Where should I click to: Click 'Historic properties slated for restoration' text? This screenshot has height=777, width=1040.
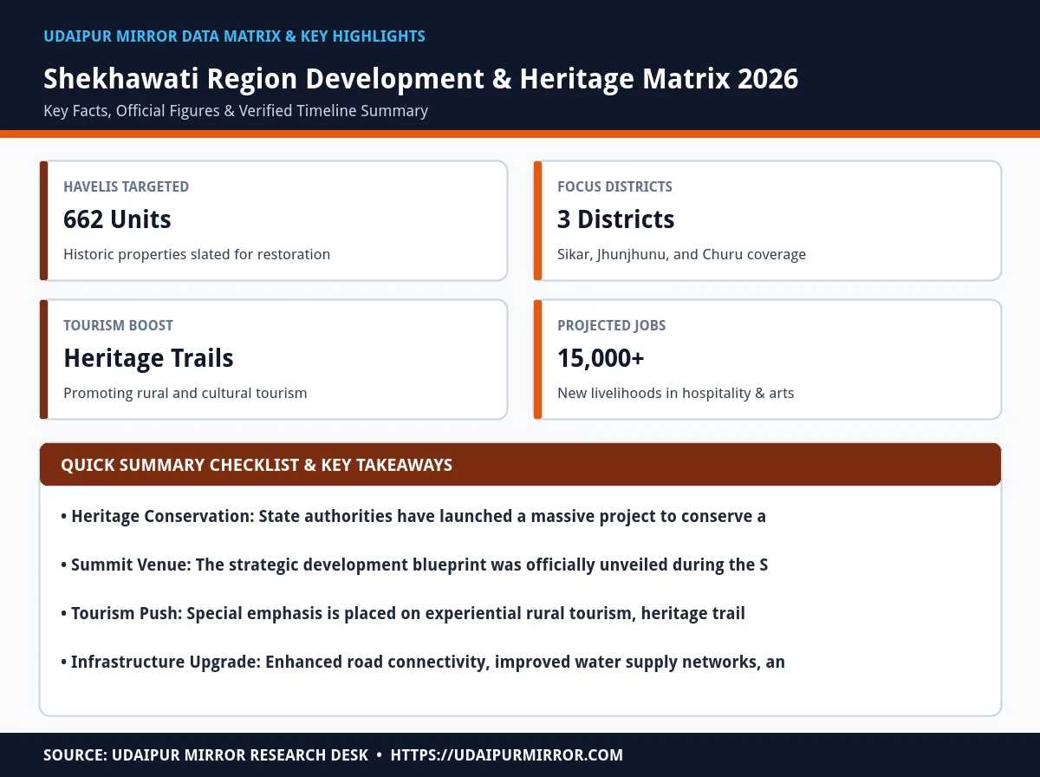pyautogui.click(x=197, y=255)
